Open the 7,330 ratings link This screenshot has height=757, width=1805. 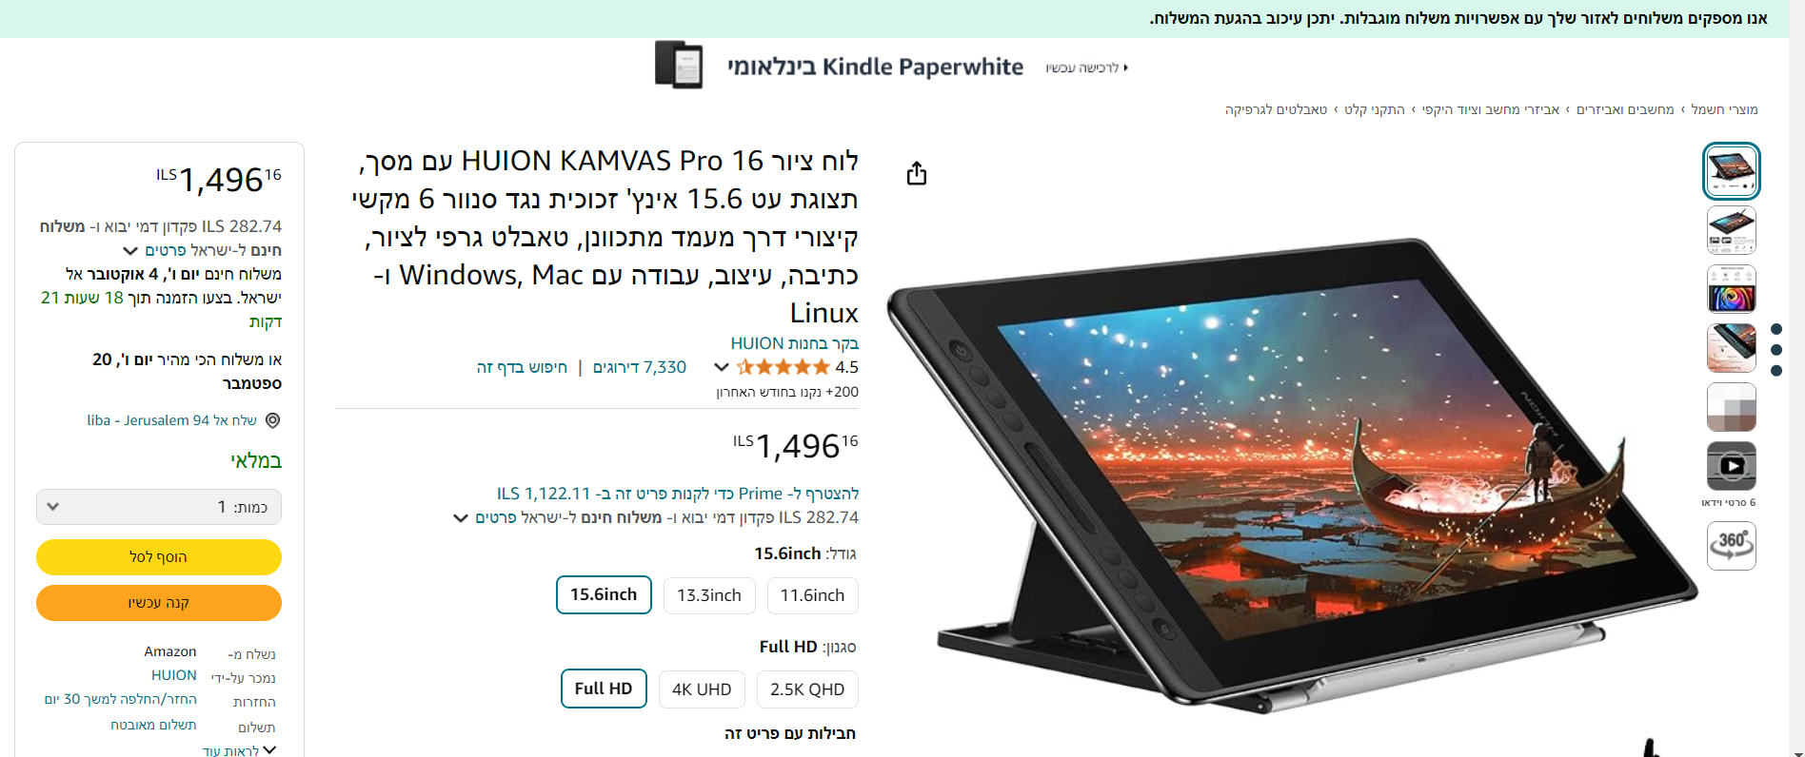coord(640,367)
